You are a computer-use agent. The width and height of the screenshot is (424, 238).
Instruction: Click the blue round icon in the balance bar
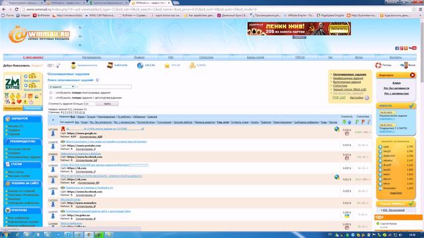click(140, 65)
